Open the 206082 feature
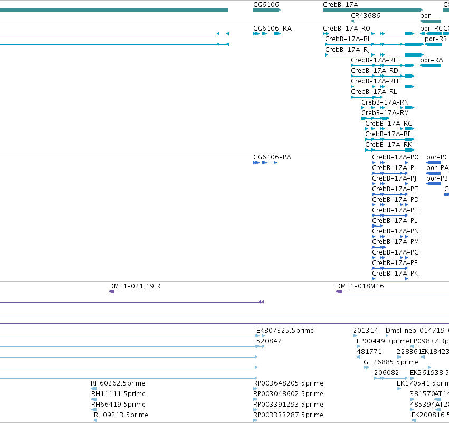 [386, 373]
